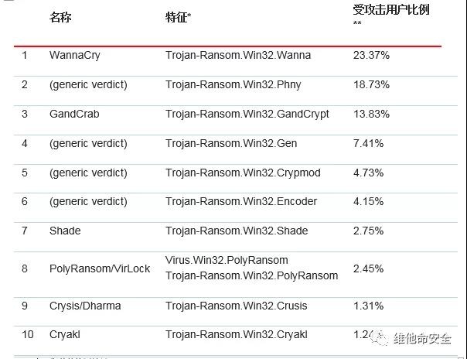Click the WeChat watermark logo icon
467x359 pixels.
tap(386, 338)
